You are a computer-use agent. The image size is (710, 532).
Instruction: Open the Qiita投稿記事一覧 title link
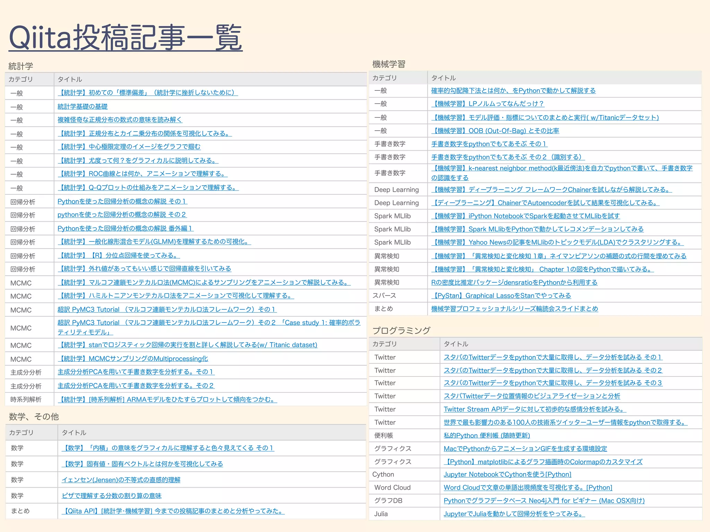(x=125, y=37)
